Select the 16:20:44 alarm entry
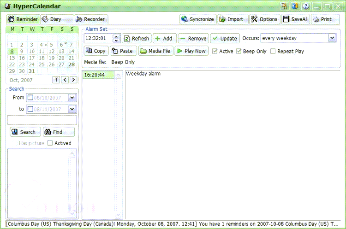This screenshot has width=346, height=229. [98, 75]
